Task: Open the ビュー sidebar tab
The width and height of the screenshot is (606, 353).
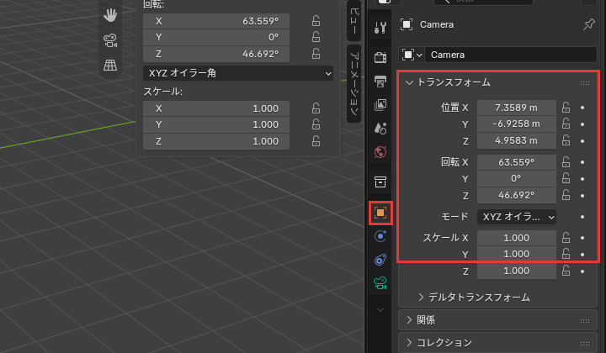Action: point(353,20)
